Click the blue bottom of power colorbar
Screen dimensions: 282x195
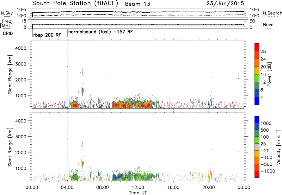(257, 101)
